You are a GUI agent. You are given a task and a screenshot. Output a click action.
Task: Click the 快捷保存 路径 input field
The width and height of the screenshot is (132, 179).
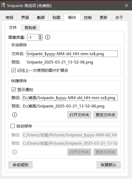pos(70,98)
